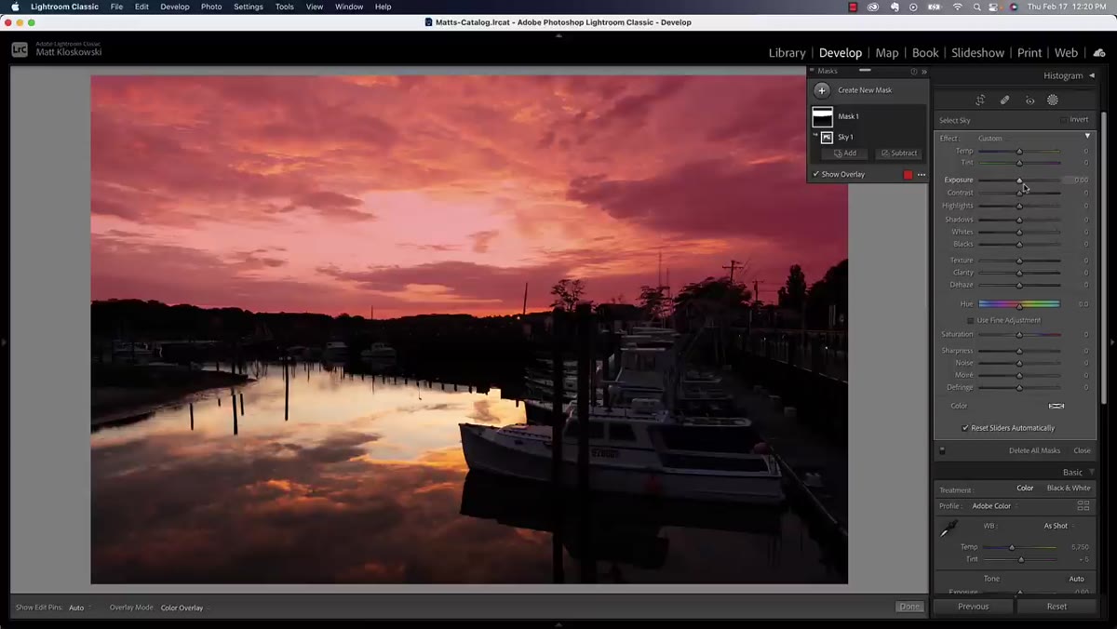Pick the White Balance eyedropper tool
1117x629 pixels.
click(949, 529)
